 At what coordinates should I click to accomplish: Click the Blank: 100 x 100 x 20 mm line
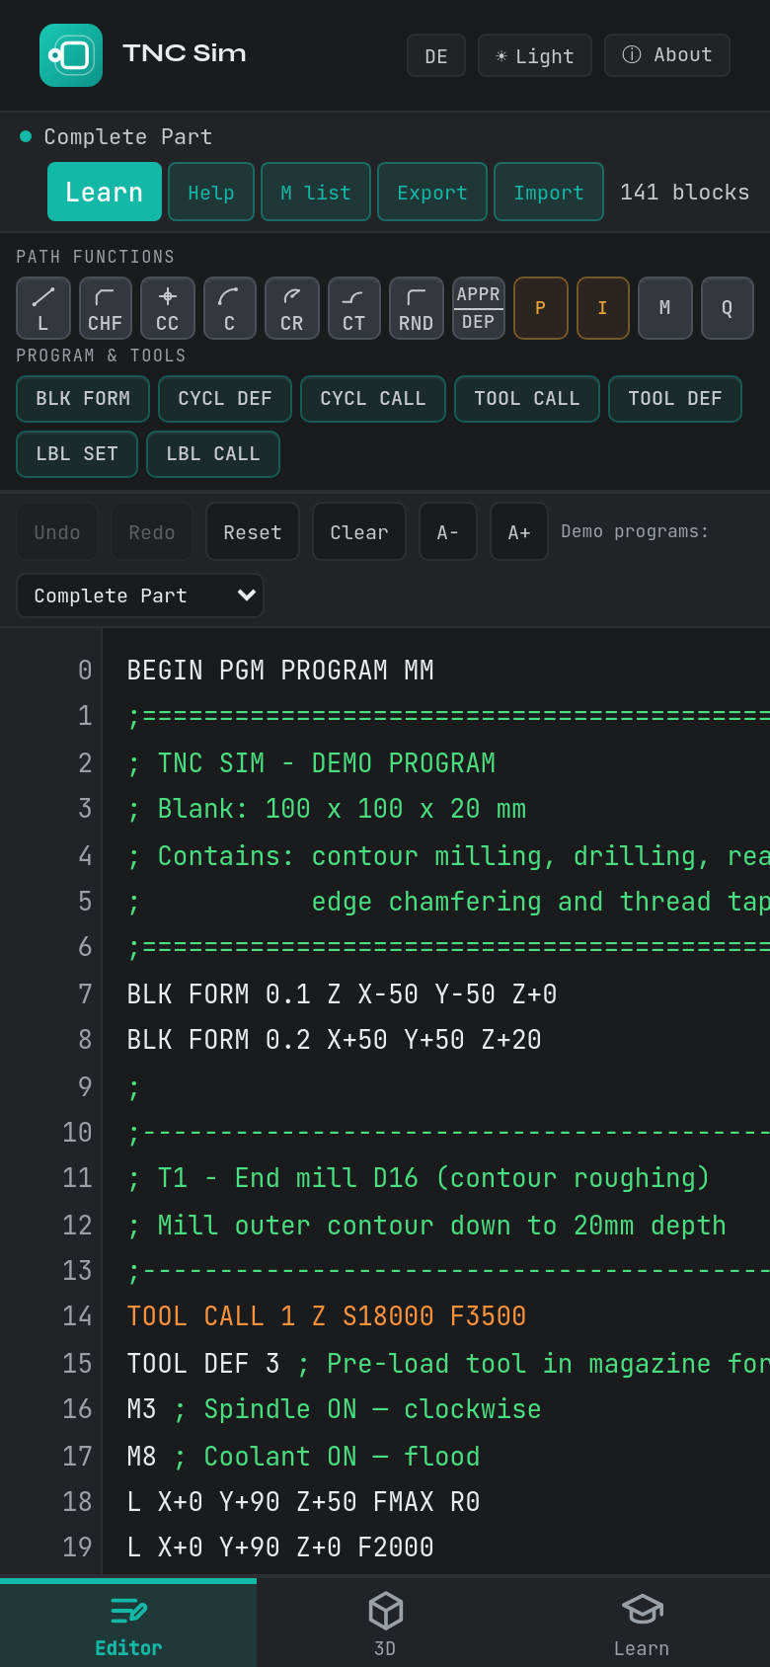[326, 809]
